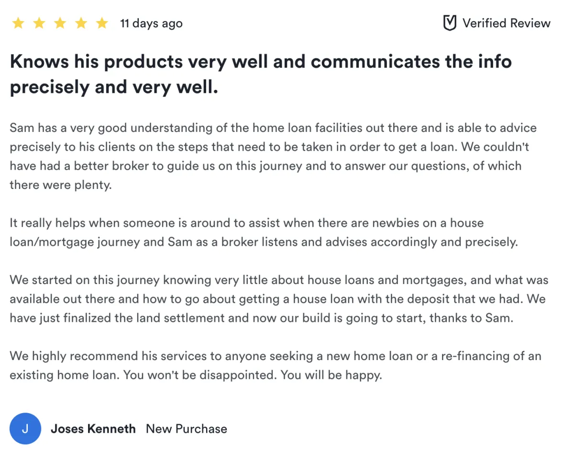
Task: Click the New Purchase label
Action: coord(187,428)
